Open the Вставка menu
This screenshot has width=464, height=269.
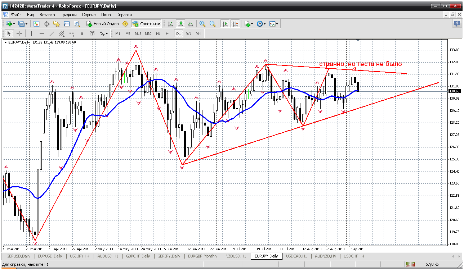point(47,15)
